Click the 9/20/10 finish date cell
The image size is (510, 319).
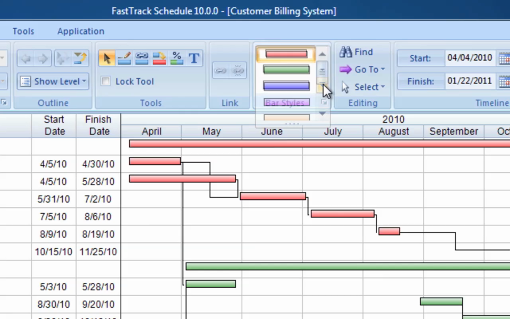point(98,305)
